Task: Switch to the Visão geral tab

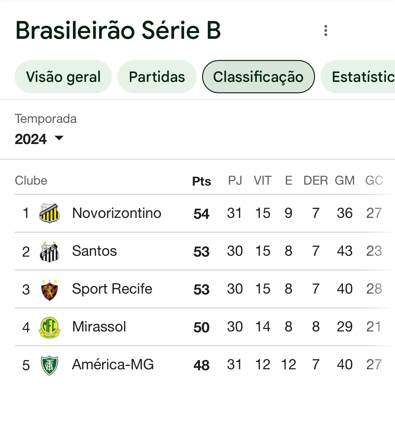Action: (63, 77)
